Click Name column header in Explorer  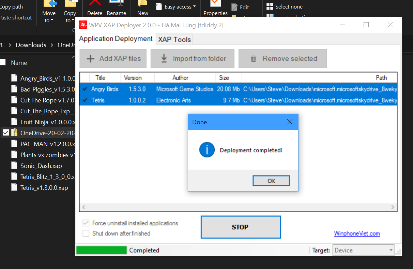tap(19, 63)
